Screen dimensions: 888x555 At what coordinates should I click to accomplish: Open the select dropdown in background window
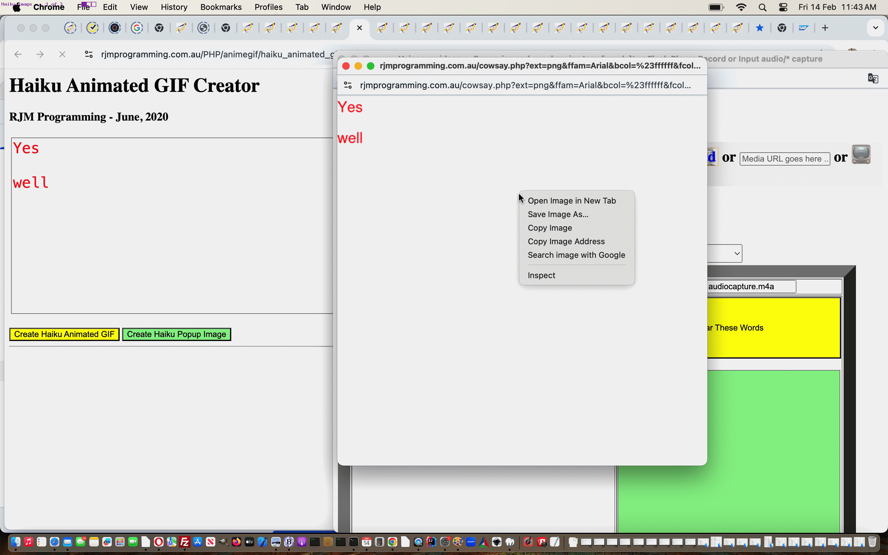click(x=725, y=253)
